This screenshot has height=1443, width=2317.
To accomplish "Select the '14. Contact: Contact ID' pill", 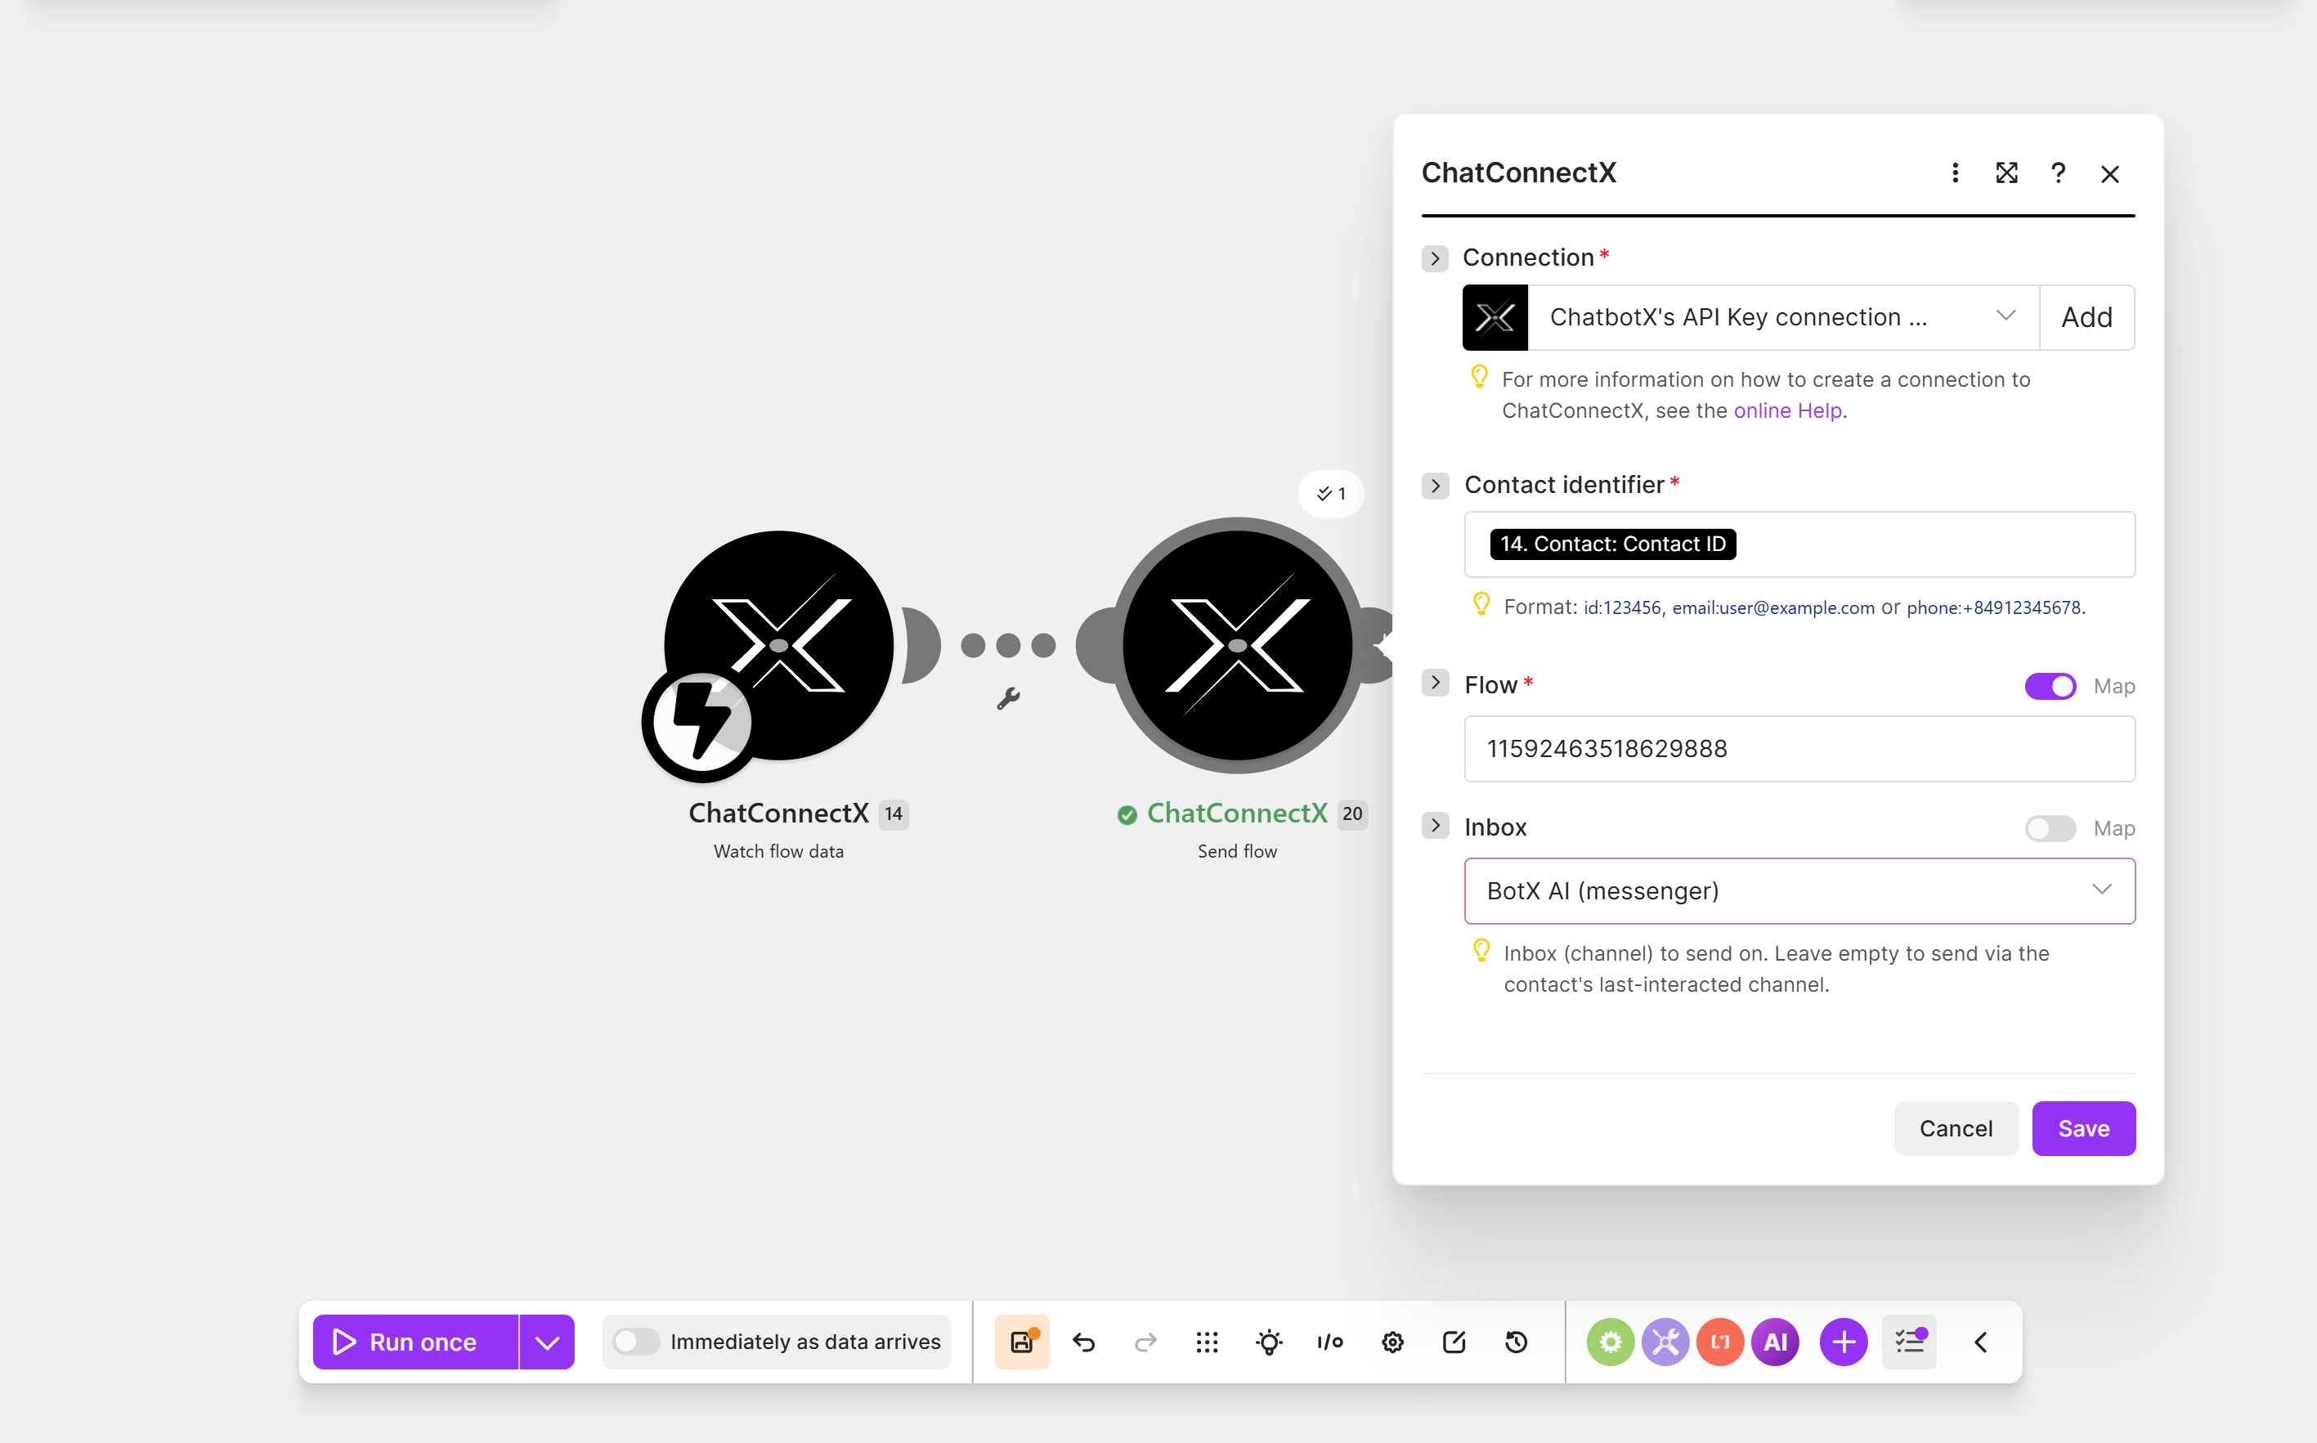I will (1611, 544).
